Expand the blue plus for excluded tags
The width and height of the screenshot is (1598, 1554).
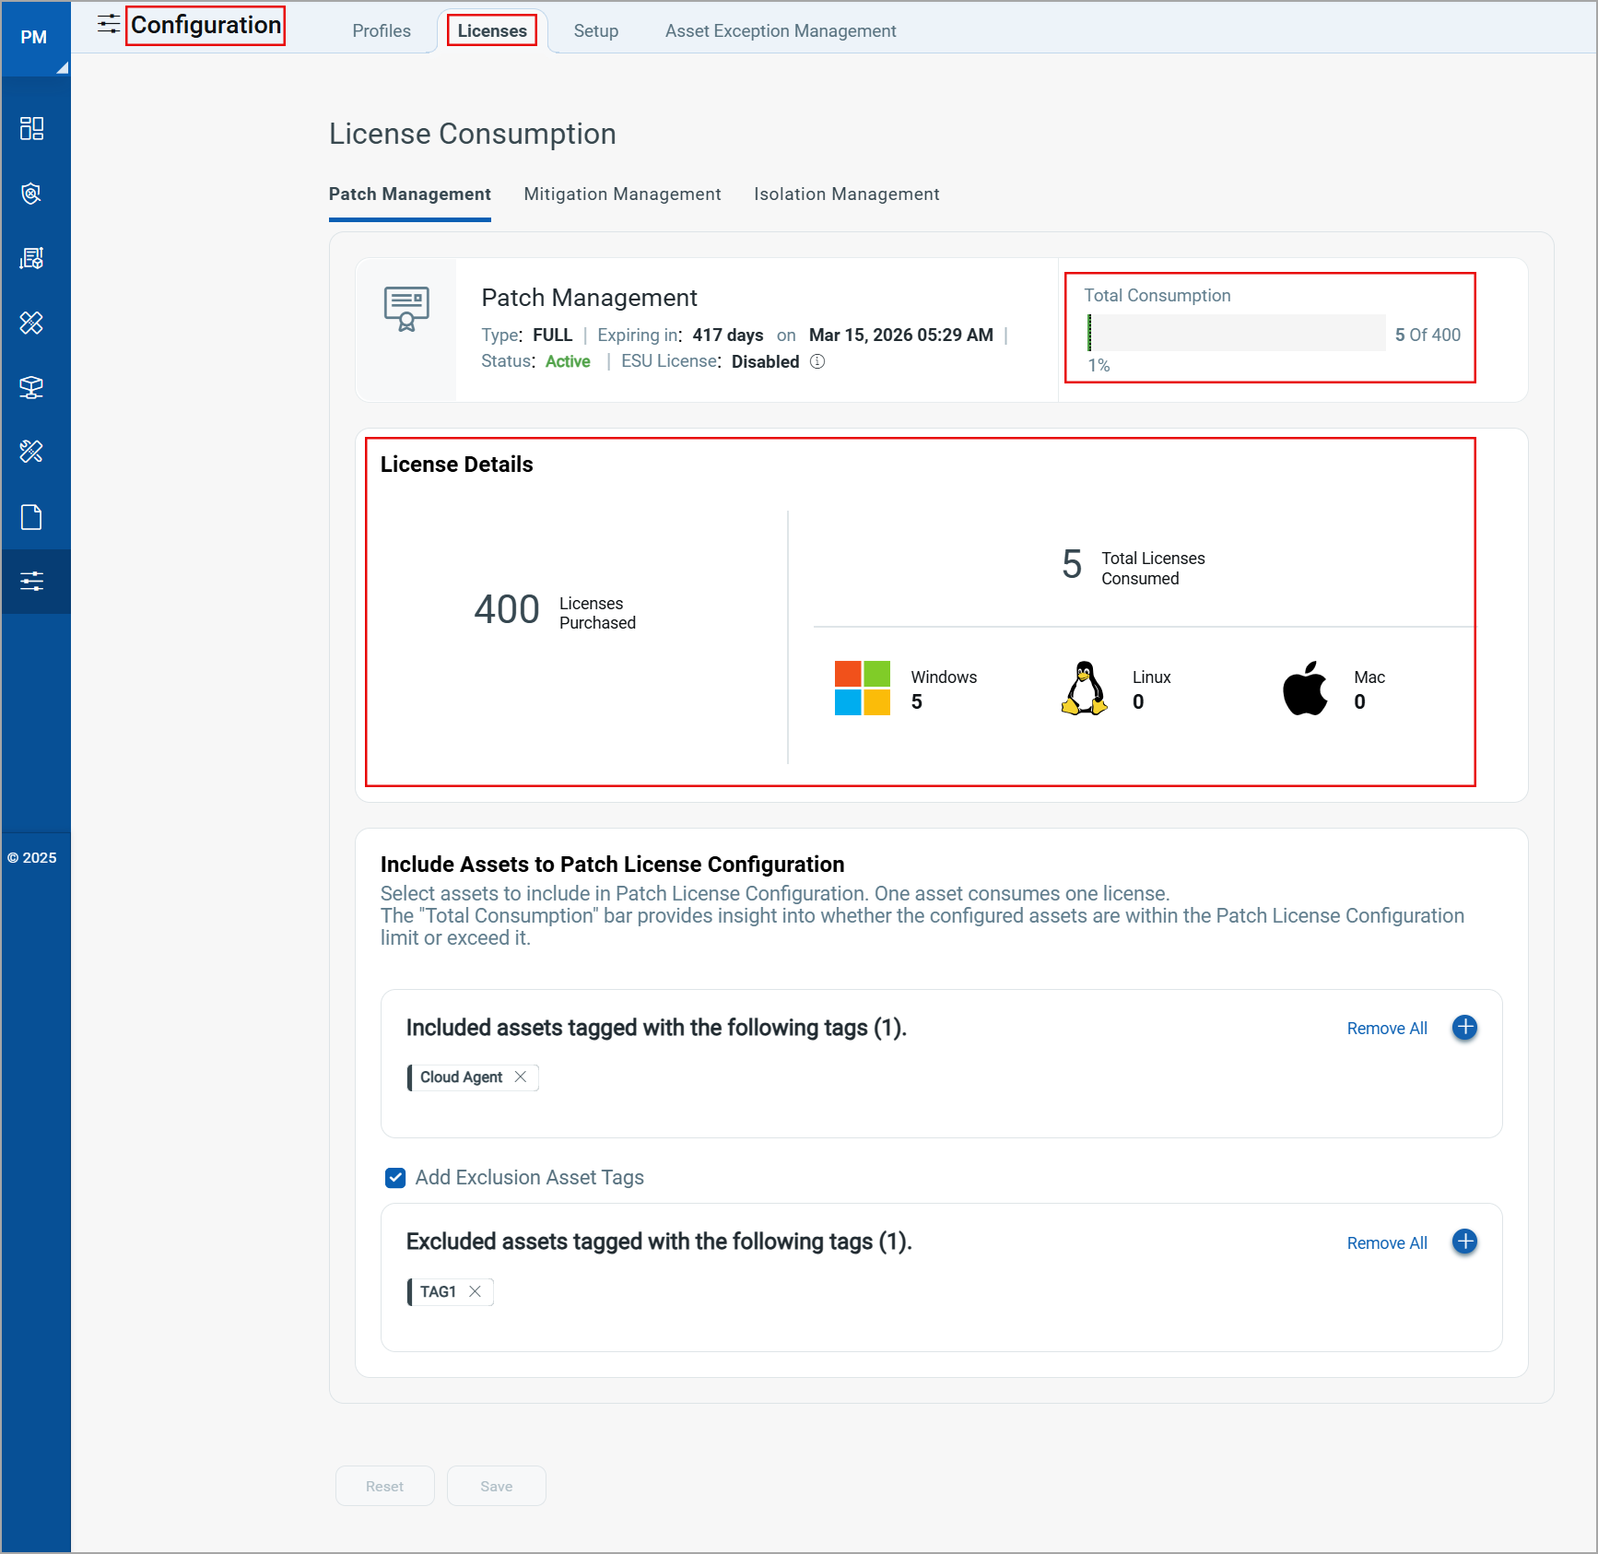tap(1464, 1242)
